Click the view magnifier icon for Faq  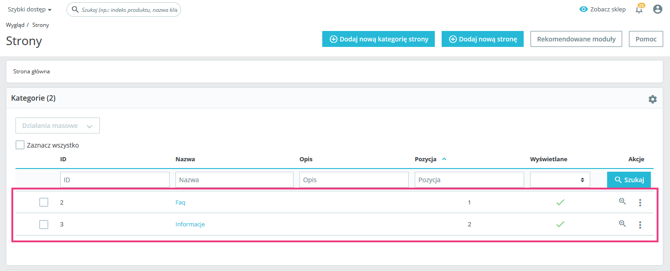coord(622,202)
